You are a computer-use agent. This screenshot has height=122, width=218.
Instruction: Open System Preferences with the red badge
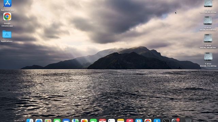[x=175, y=121]
